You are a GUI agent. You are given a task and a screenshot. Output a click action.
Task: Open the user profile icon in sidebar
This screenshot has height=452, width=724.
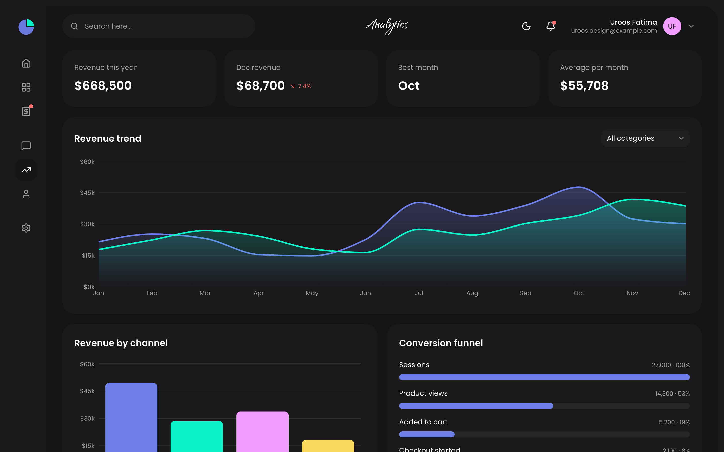point(26,194)
